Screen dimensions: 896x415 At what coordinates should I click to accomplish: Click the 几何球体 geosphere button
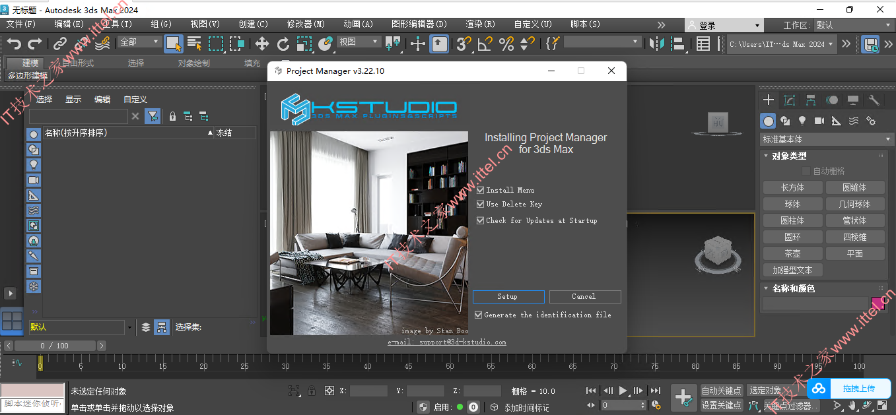[855, 204]
